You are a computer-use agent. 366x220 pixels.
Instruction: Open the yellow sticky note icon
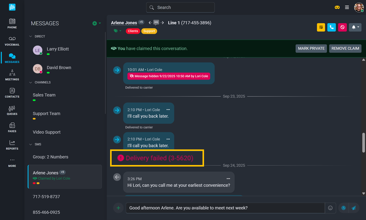[x=321, y=27]
